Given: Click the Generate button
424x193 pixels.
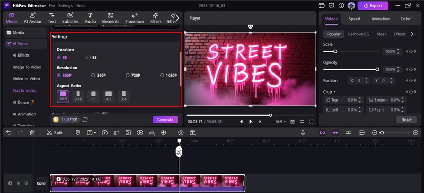Looking at the screenshot, I should 165,120.
